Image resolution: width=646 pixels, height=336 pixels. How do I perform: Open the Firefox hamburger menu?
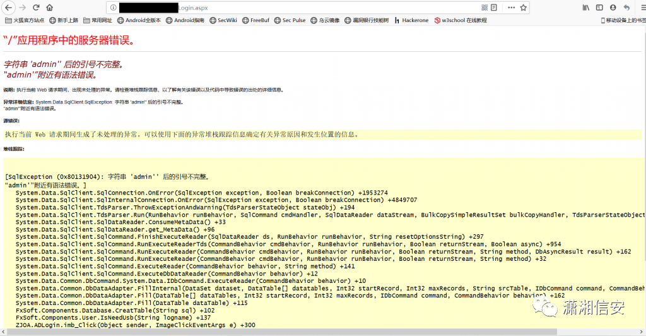point(642,8)
